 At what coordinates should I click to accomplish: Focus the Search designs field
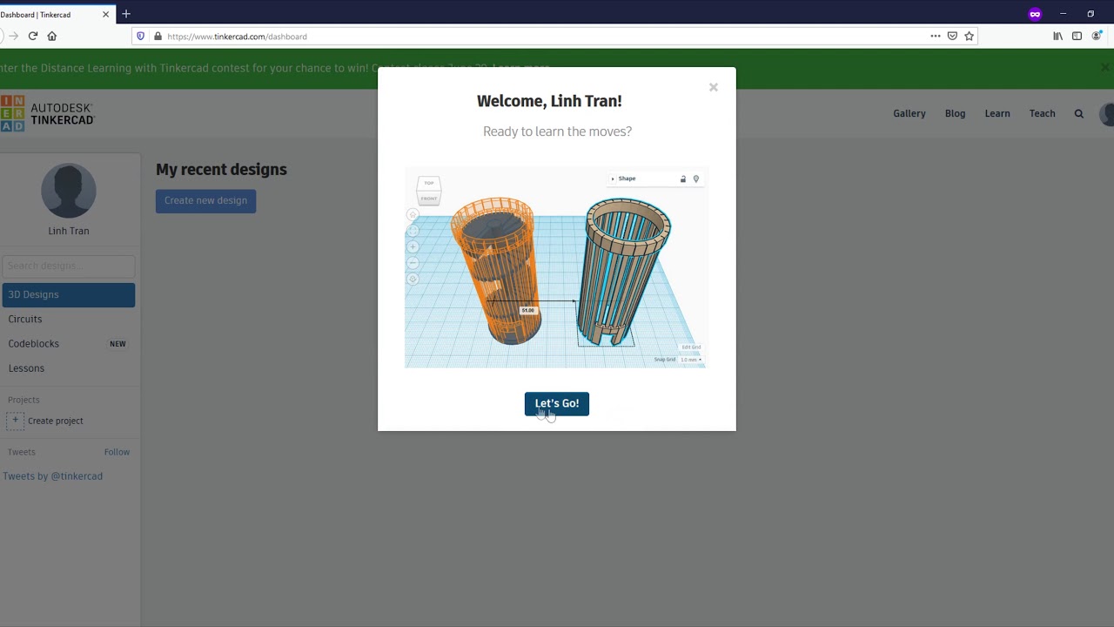(68, 266)
